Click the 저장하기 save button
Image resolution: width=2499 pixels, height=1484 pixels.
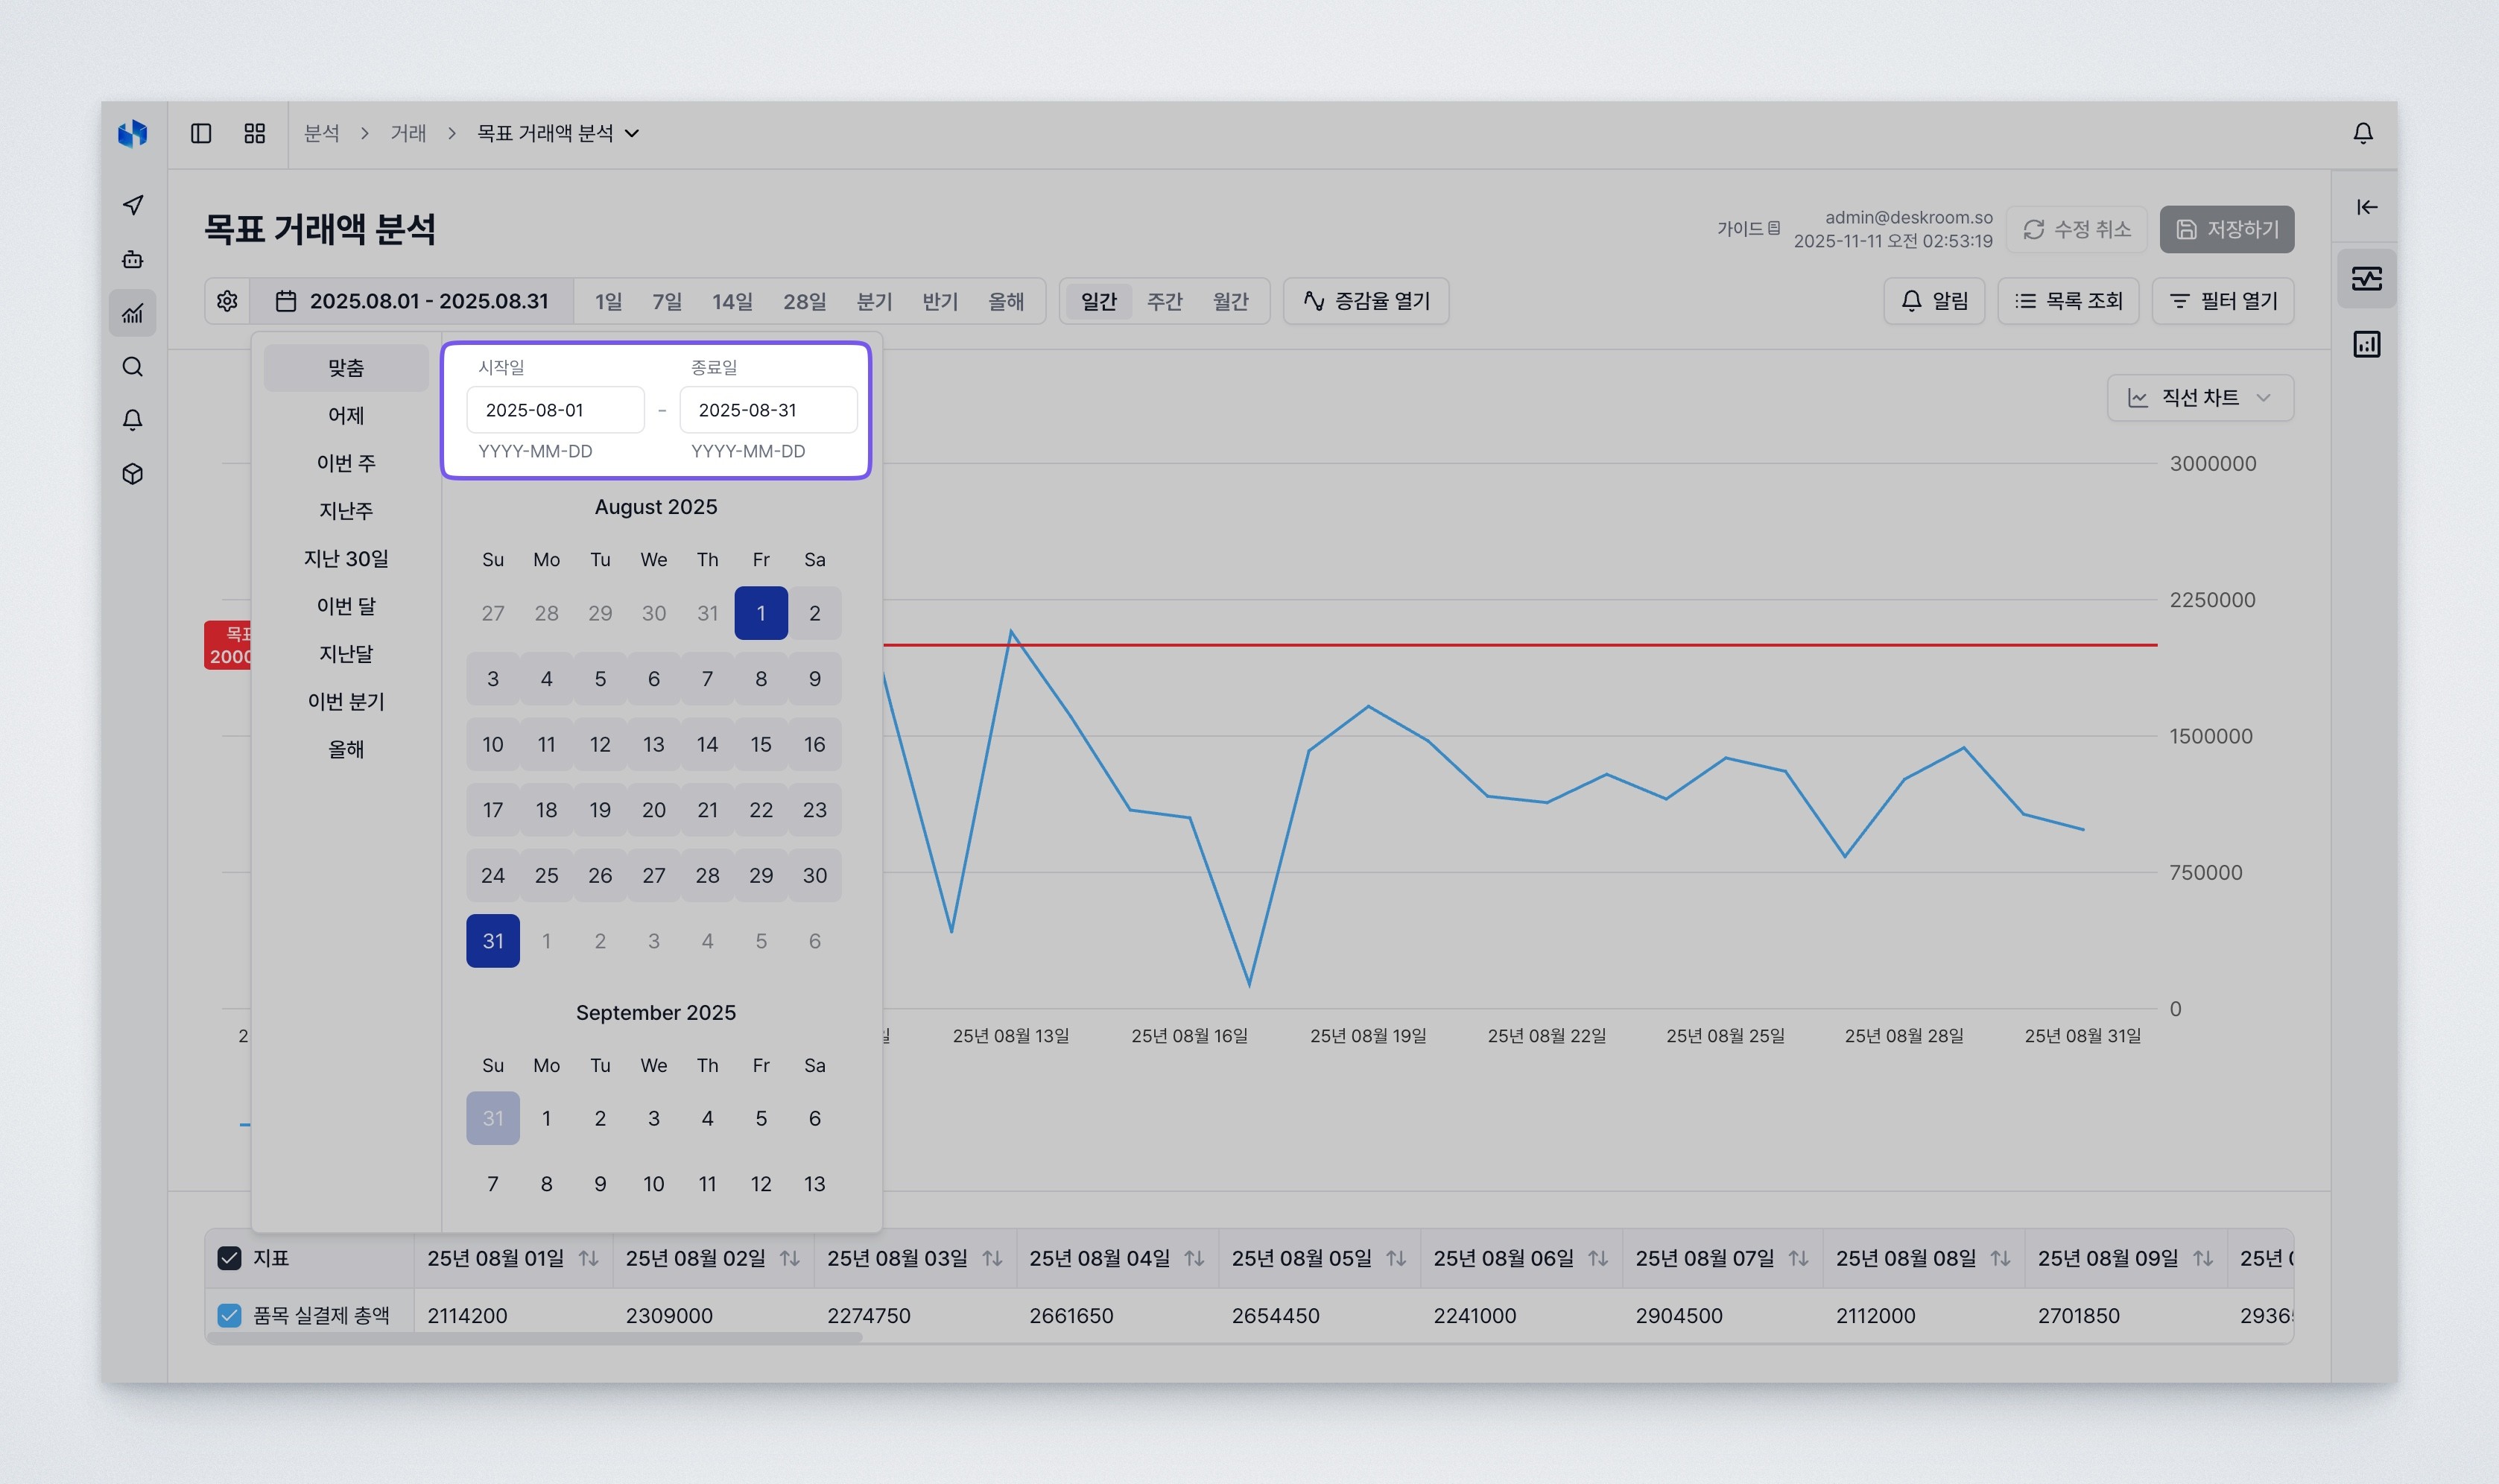point(2227,229)
